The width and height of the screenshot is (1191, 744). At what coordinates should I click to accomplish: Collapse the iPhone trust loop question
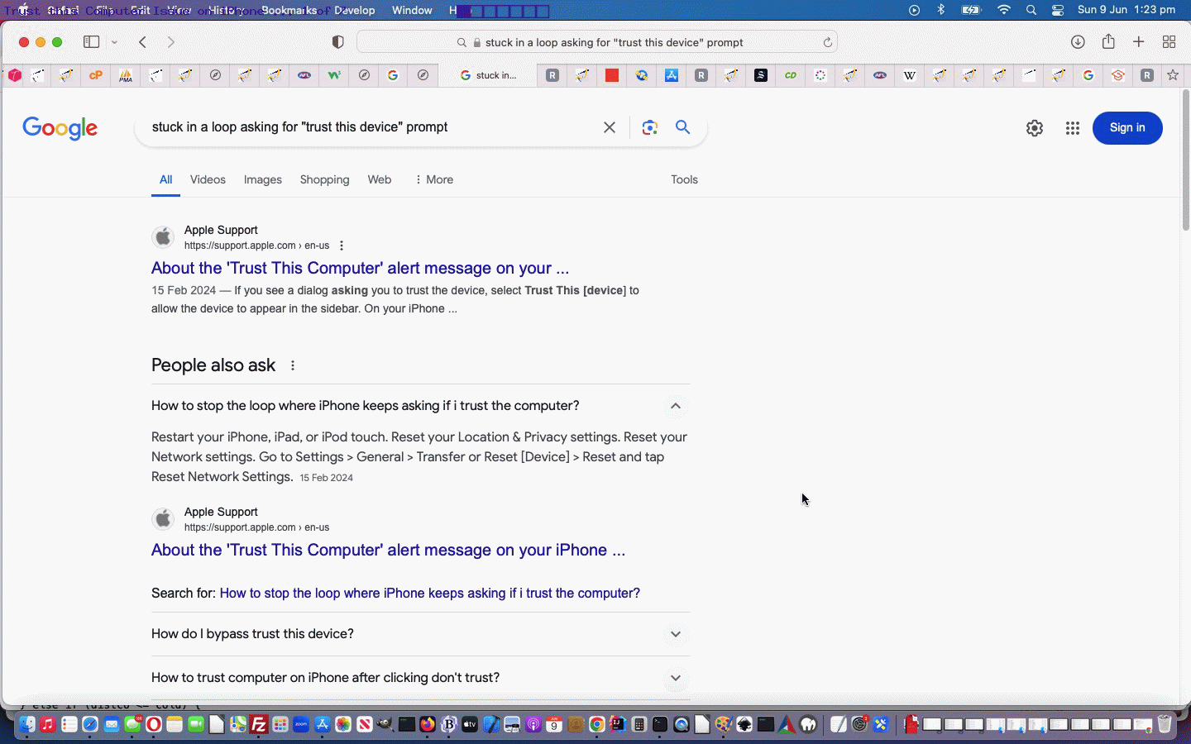click(x=676, y=406)
